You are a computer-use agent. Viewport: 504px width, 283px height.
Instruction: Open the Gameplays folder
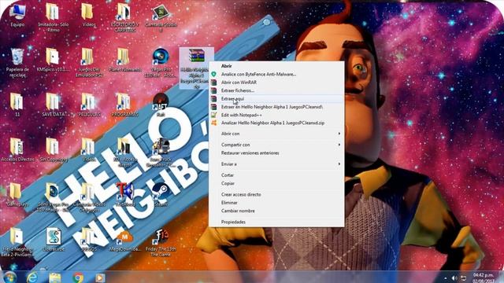17,194
